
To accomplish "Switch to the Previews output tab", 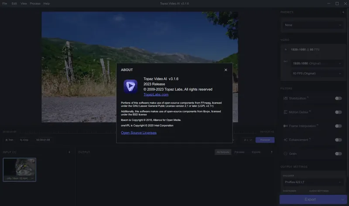I will pyautogui.click(x=239, y=152).
